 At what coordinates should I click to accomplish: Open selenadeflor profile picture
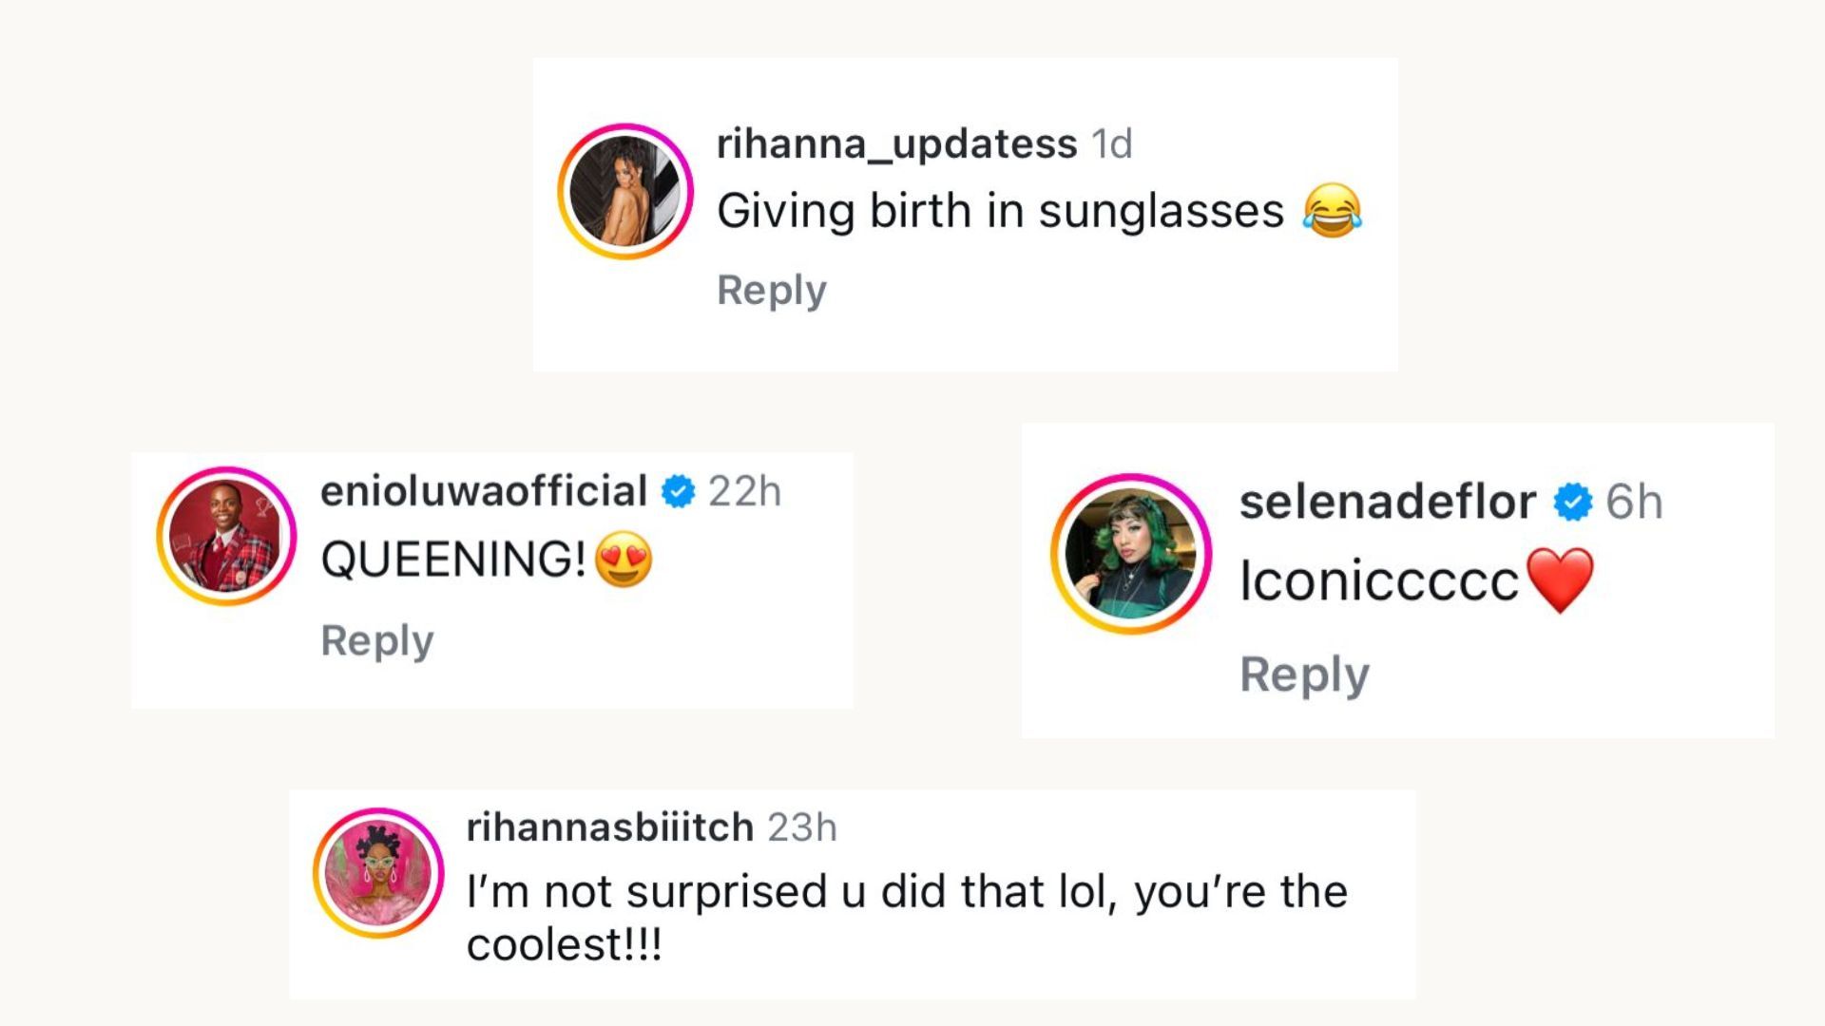pos(1131,554)
